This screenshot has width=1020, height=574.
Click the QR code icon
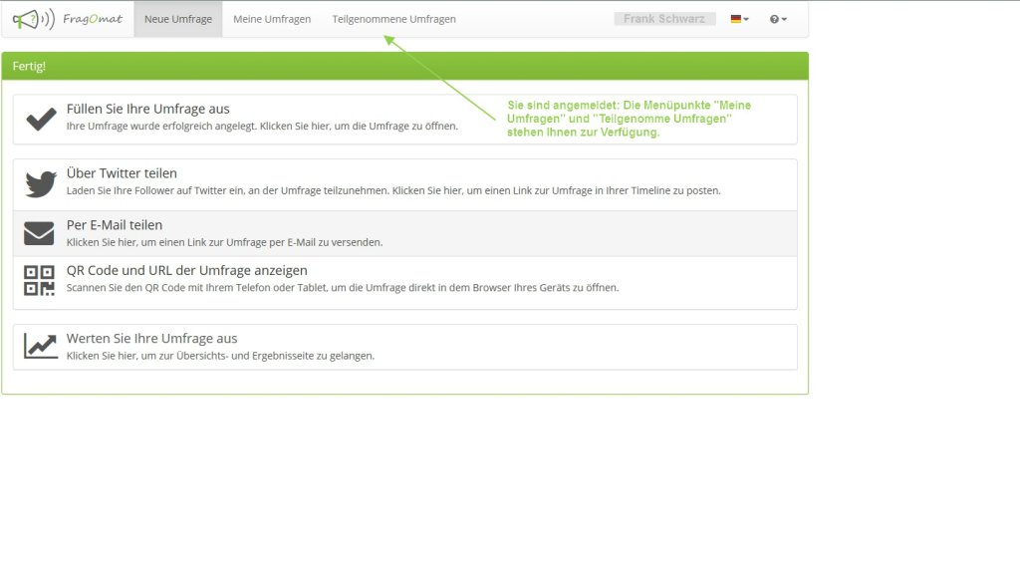(x=39, y=280)
